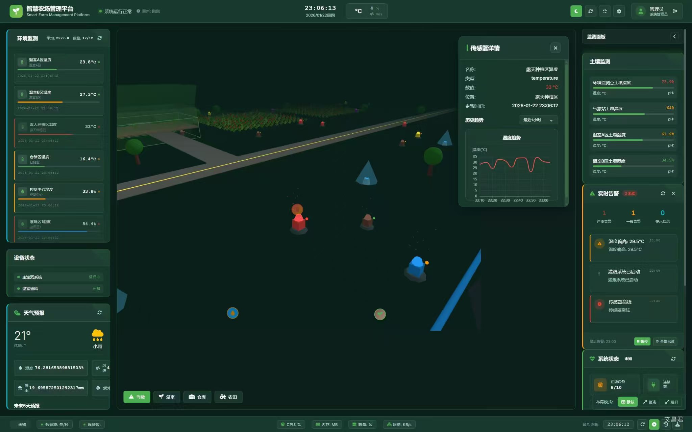Collapse the 监测面板 side panel with the chevron
The width and height of the screenshot is (692, 432).
[x=674, y=36]
